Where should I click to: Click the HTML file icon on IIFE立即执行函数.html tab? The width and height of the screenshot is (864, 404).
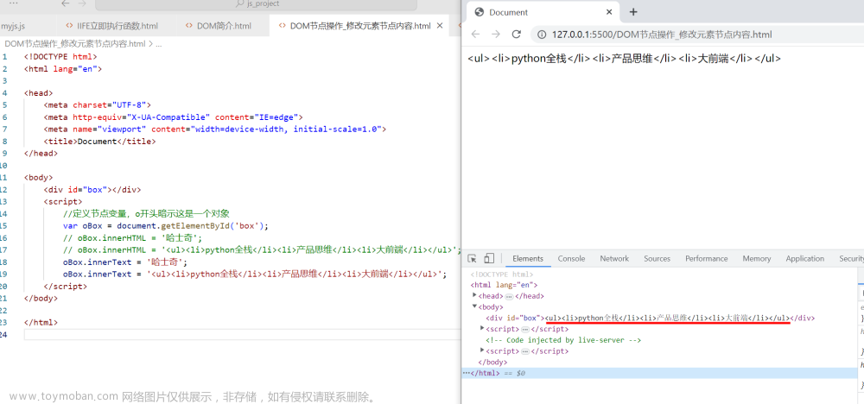click(69, 25)
